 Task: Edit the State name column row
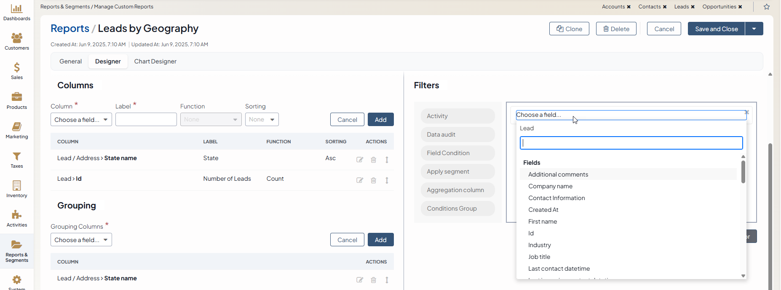pyautogui.click(x=360, y=160)
